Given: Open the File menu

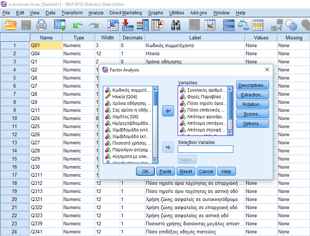Looking at the screenshot, I should click(6, 13).
